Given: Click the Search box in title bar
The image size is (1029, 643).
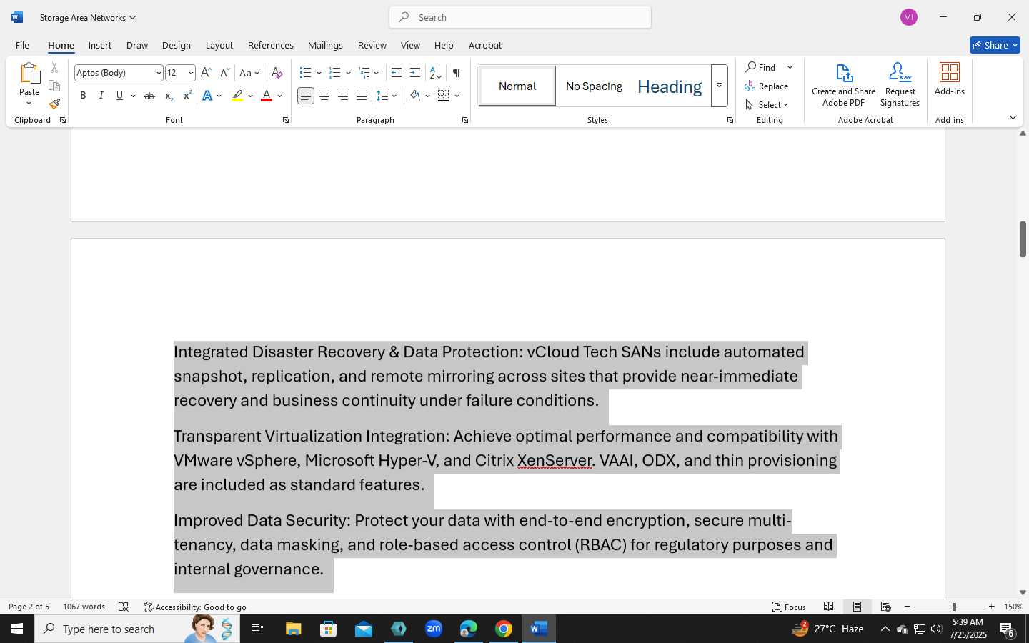Looking at the screenshot, I should (520, 17).
